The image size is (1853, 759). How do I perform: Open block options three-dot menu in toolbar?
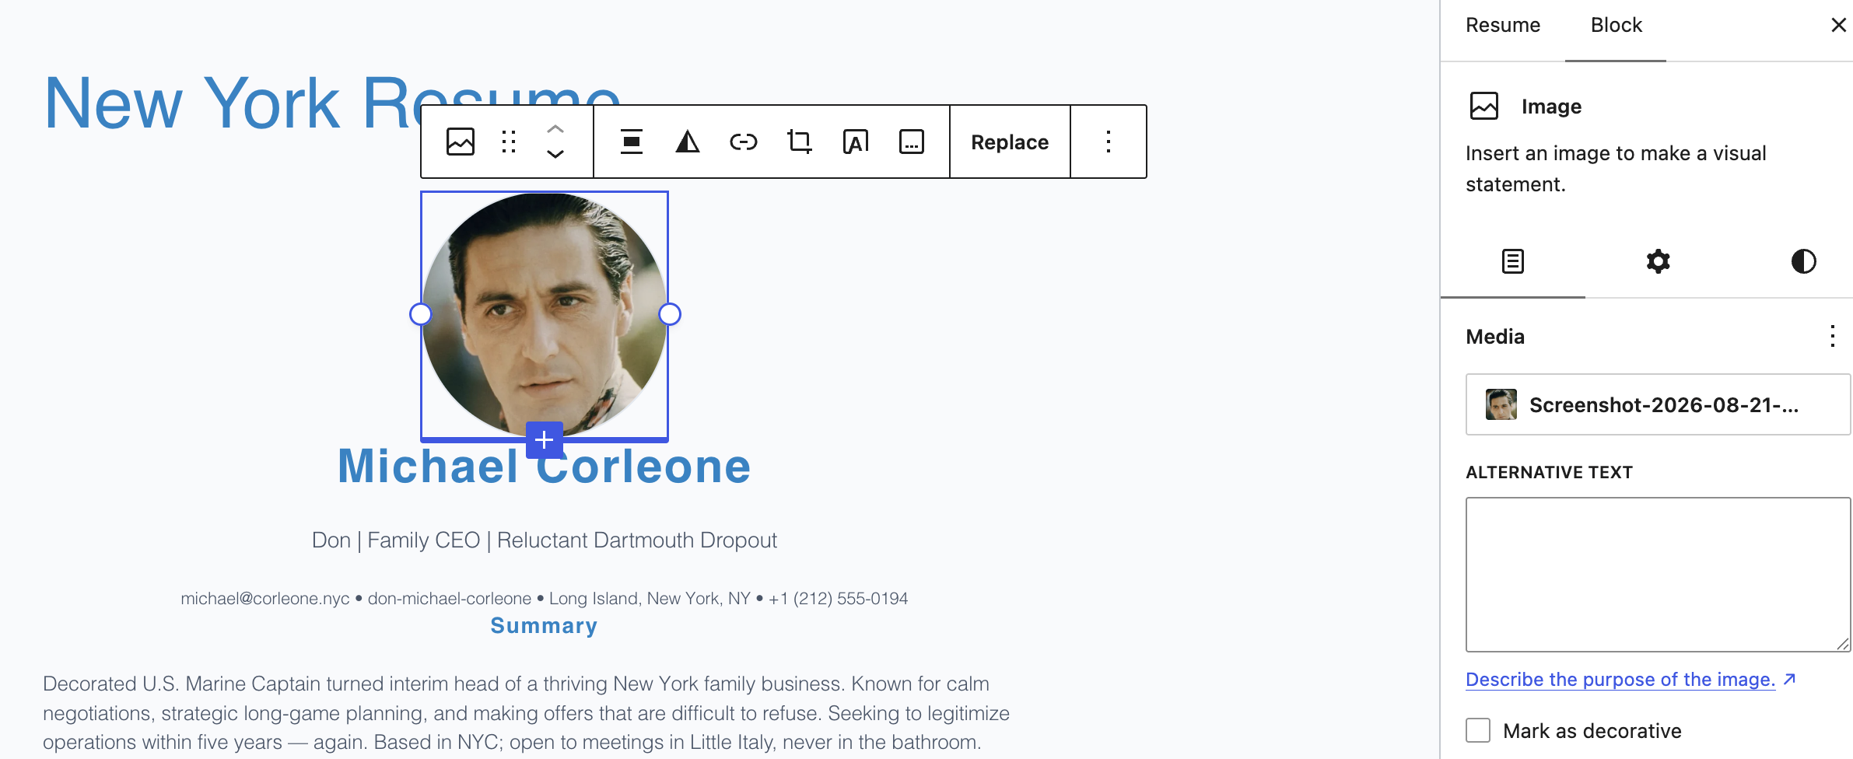pyautogui.click(x=1109, y=142)
